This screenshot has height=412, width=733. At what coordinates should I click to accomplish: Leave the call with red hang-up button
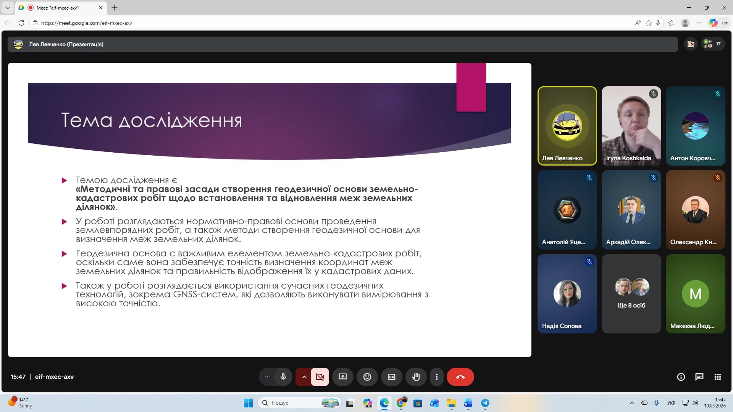point(460,377)
